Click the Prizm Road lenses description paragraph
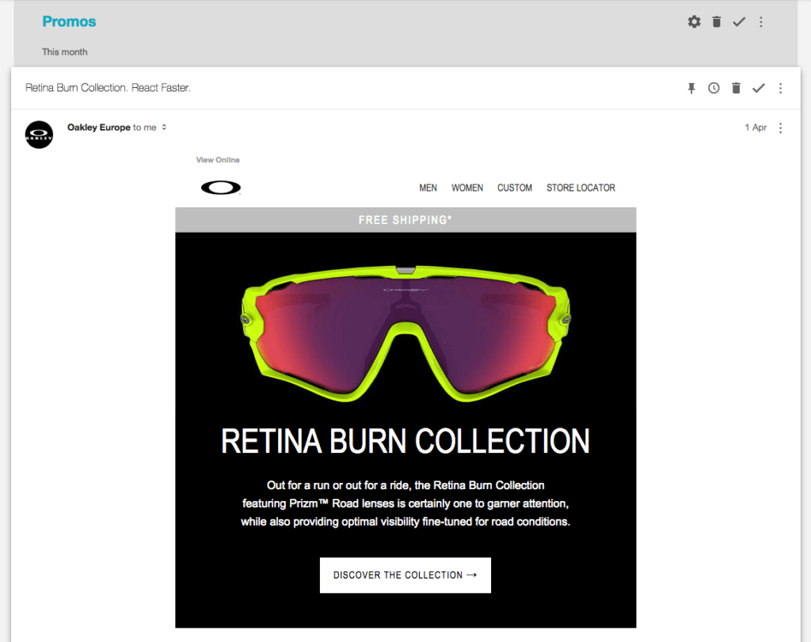The image size is (811, 642). 405,503
